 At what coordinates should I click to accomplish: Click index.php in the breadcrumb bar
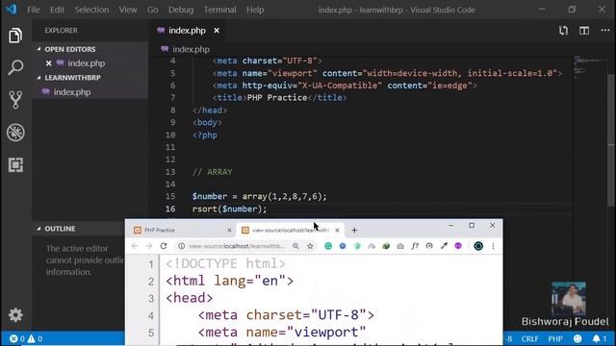coord(191,49)
